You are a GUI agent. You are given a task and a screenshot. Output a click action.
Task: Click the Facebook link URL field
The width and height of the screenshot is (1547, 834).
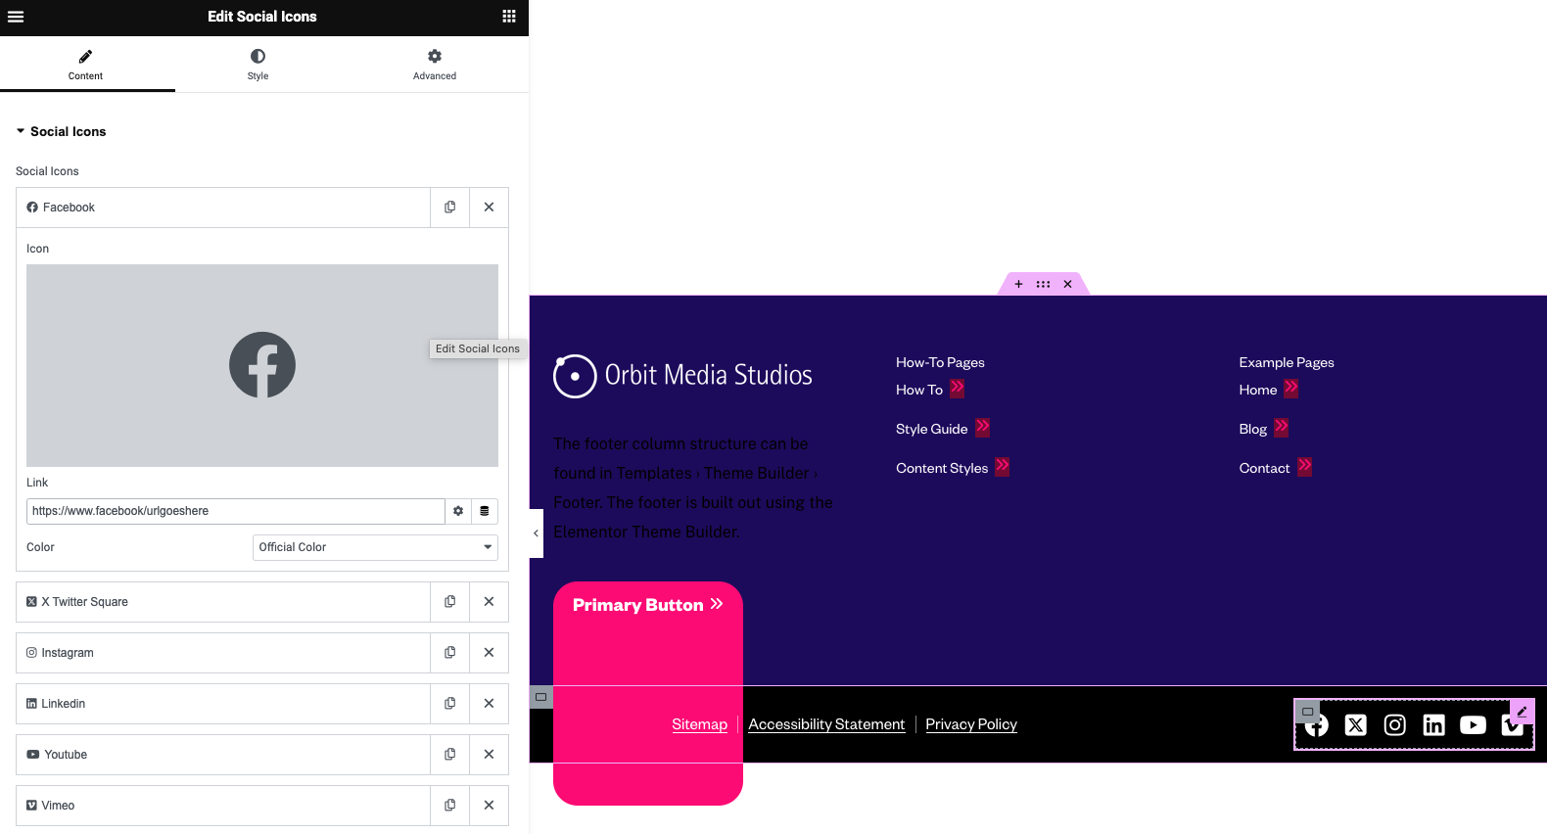pyautogui.click(x=236, y=511)
